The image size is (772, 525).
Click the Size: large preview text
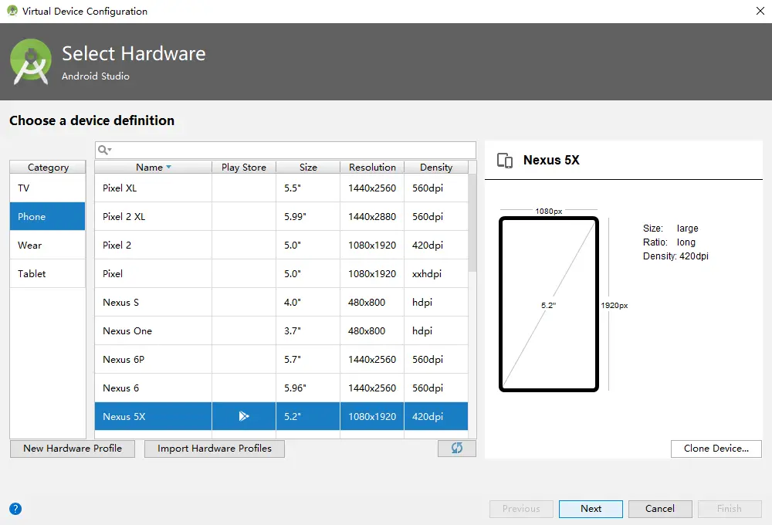[671, 229]
